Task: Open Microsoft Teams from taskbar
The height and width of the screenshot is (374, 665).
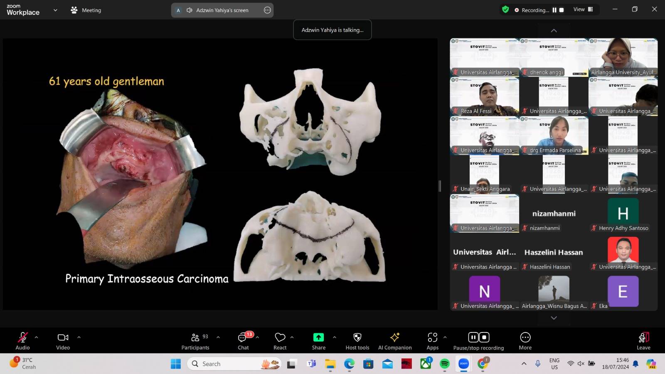Action: click(311, 364)
